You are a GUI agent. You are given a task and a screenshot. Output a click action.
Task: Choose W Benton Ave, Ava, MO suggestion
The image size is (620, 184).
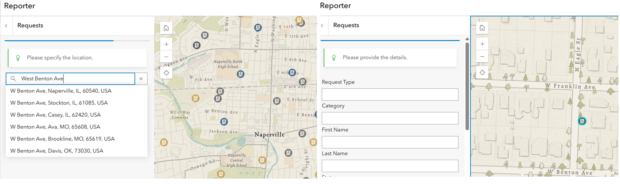click(x=76, y=127)
